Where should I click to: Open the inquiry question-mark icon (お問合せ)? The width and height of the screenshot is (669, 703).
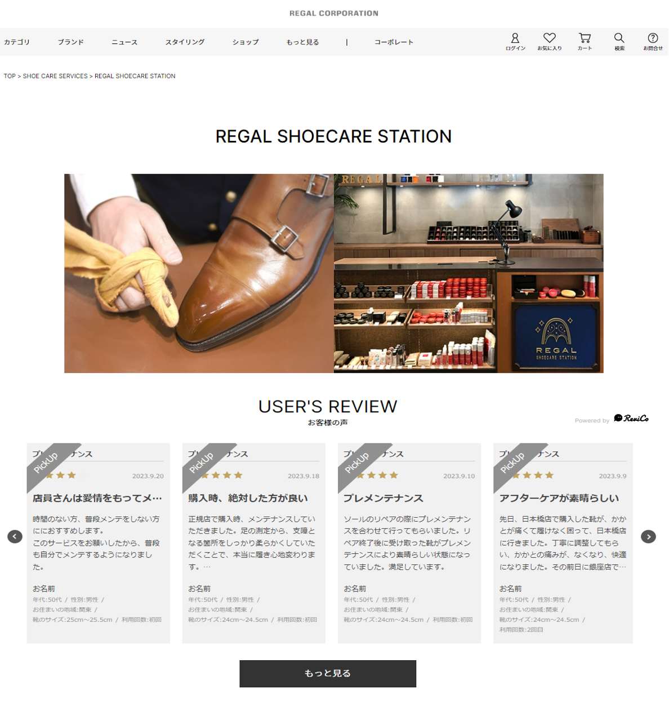pos(653,42)
